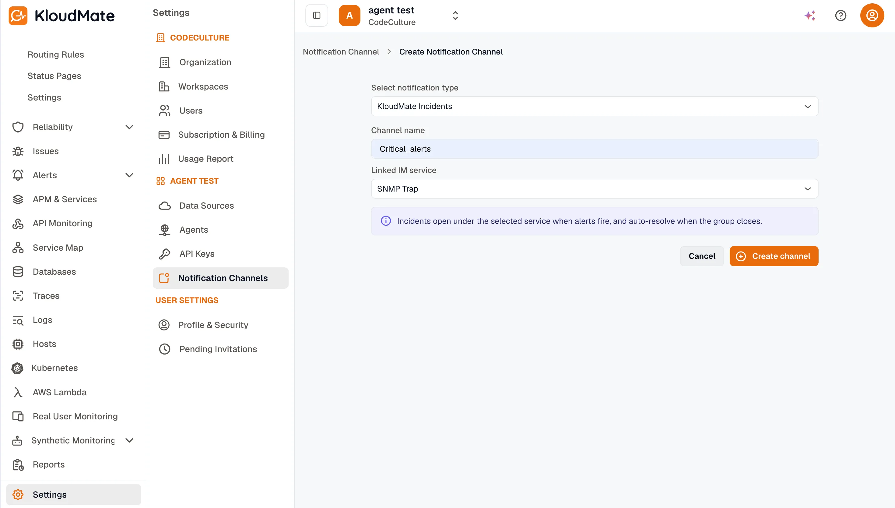The height and width of the screenshot is (508, 895).
Task: Open the help question mark icon
Action: pyautogui.click(x=841, y=16)
